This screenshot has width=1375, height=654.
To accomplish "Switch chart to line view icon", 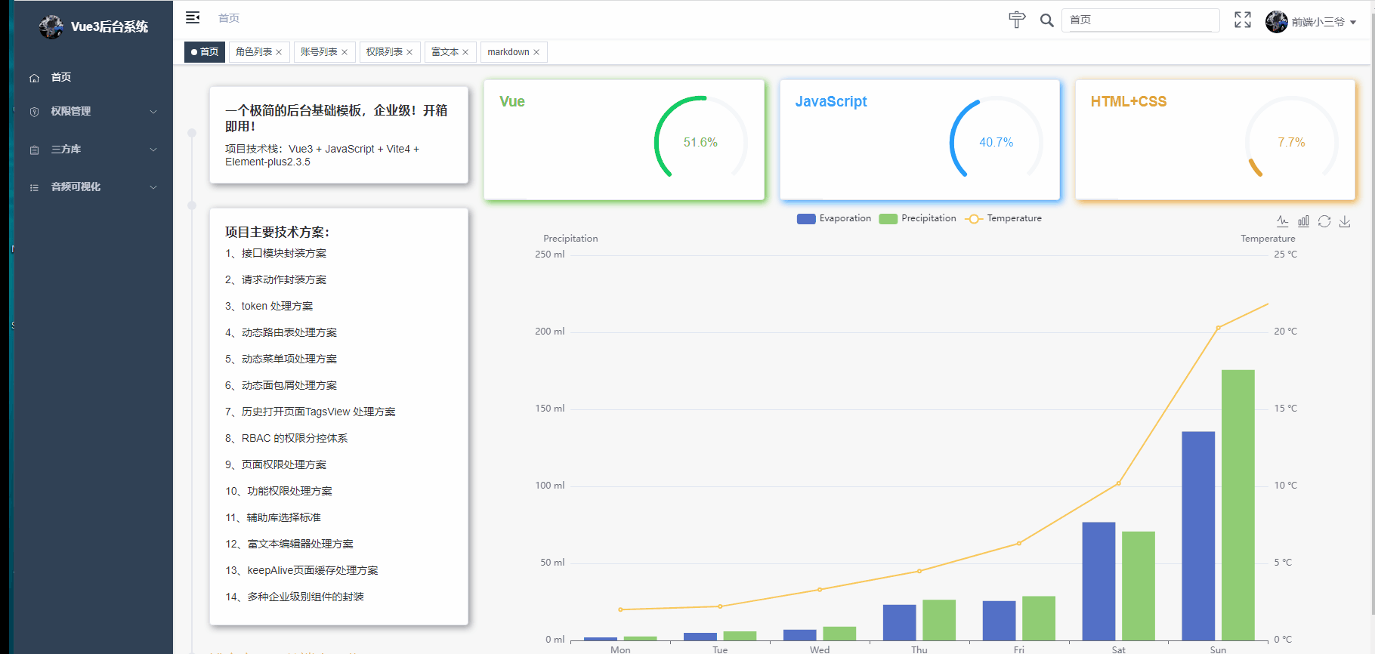I will tap(1283, 221).
